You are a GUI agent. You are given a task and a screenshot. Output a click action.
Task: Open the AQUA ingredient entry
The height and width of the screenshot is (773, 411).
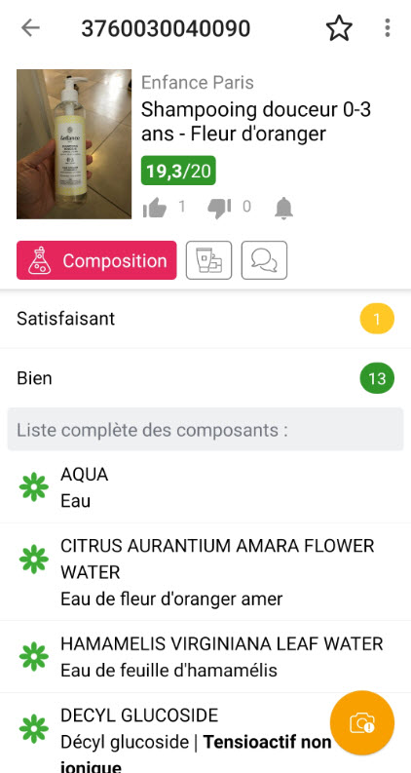point(205,487)
